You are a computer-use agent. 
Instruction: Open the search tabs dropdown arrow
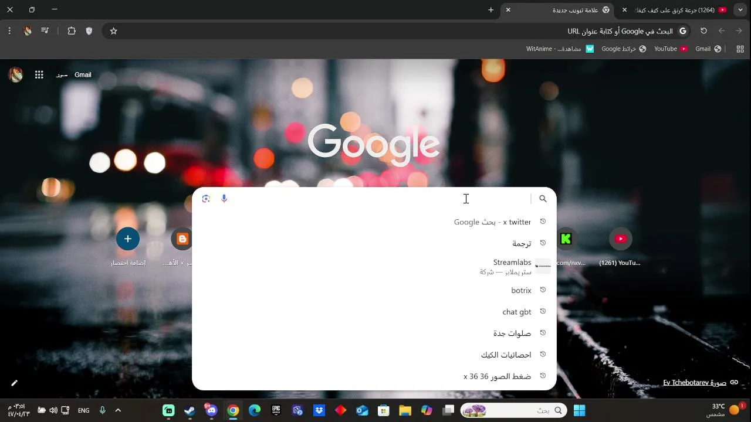pos(741,10)
